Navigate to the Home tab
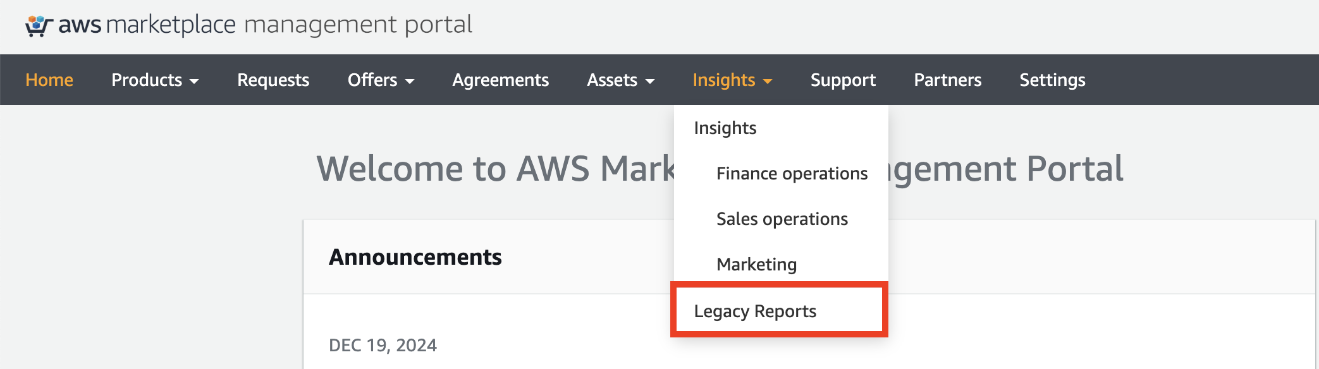 point(49,80)
